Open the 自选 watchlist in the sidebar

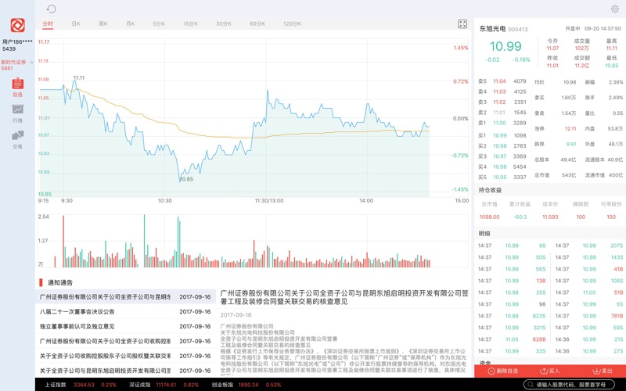(17, 87)
